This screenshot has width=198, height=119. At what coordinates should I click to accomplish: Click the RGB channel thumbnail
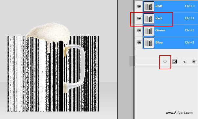tap(149, 7)
